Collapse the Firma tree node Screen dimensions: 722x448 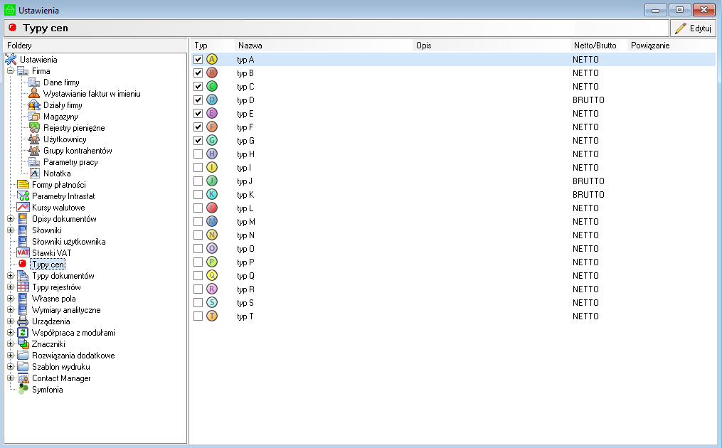point(11,71)
